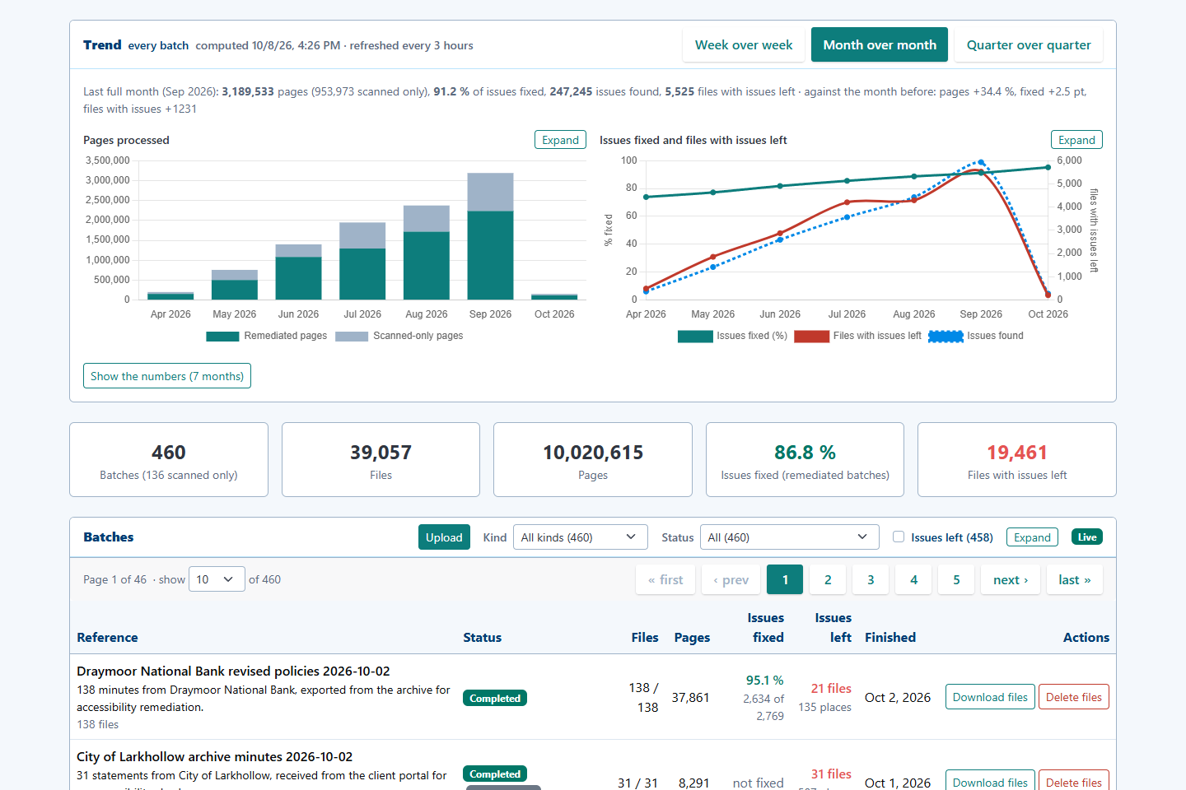Image resolution: width=1186 pixels, height=790 pixels.
Task: Sort by Finished column header
Action: pyautogui.click(x=890, y=638)
